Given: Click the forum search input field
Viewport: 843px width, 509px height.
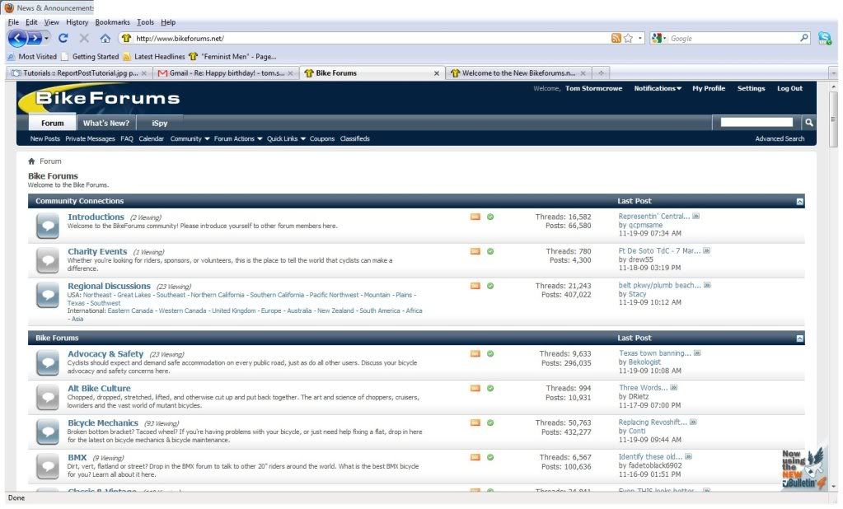Looking at the screenshot, I should click(x=756, y=123).
